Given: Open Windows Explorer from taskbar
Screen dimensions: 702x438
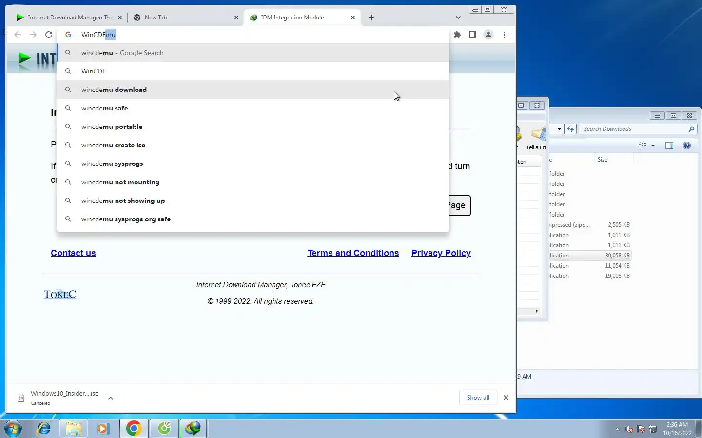Looking at the screenshot, I should point(74,428).
